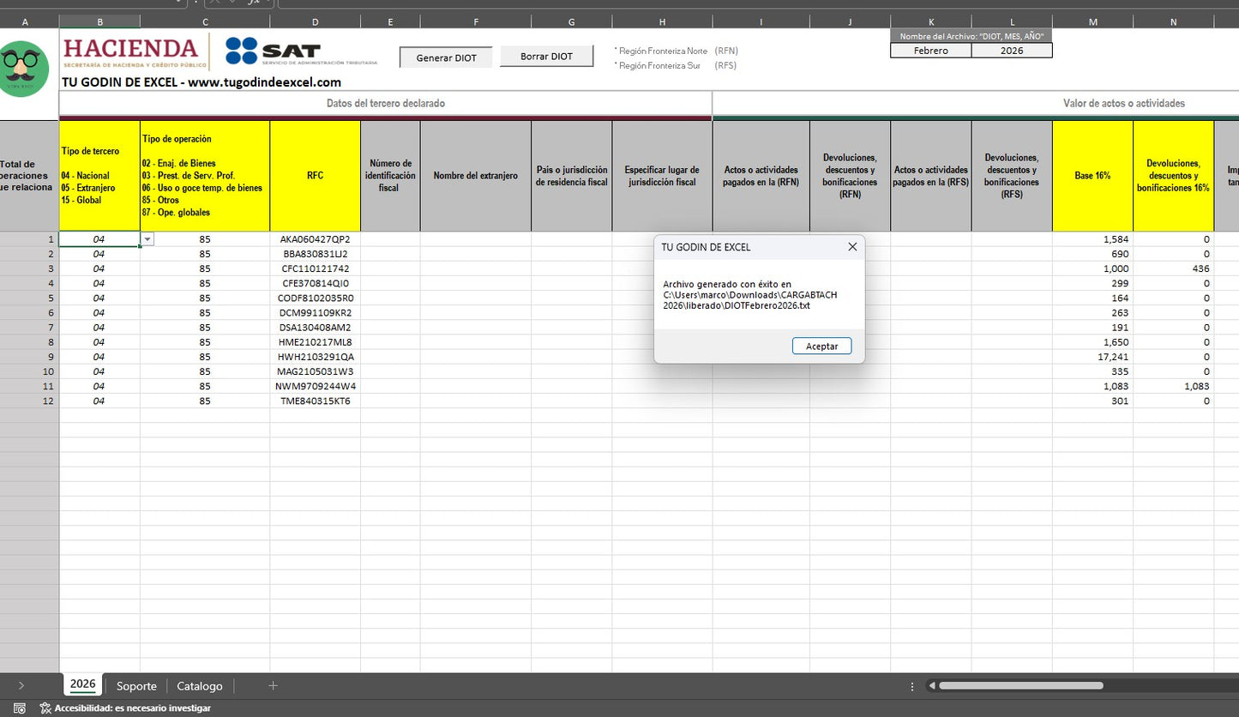Select the Datos del tercero declarado header
Viewport: 1239px width, 717px height.
pyautogui.click(x=386, y=103)
